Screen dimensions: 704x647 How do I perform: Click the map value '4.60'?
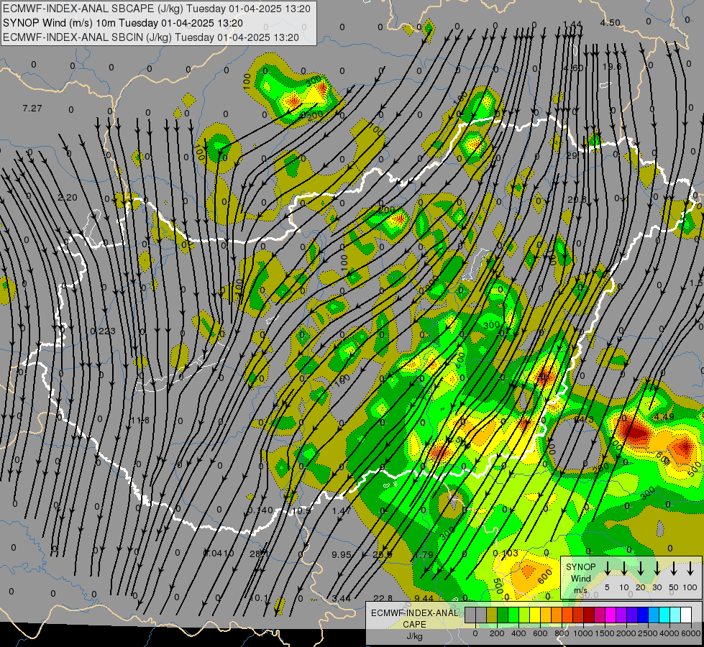pyautogui.click(x=573, y=68)
